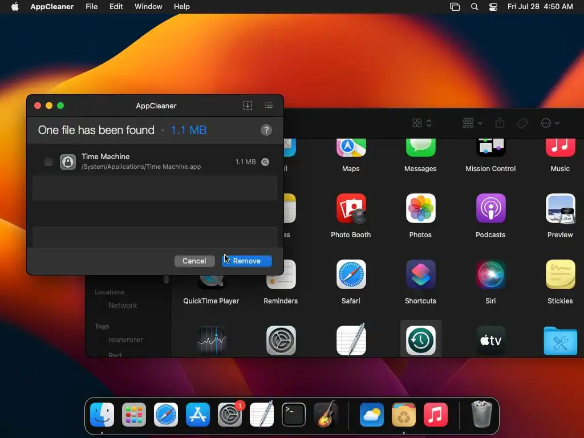Viewport: 584px width, 438px height.
Task: Open Launchpad from the Dock
Action: pos(134,414)
